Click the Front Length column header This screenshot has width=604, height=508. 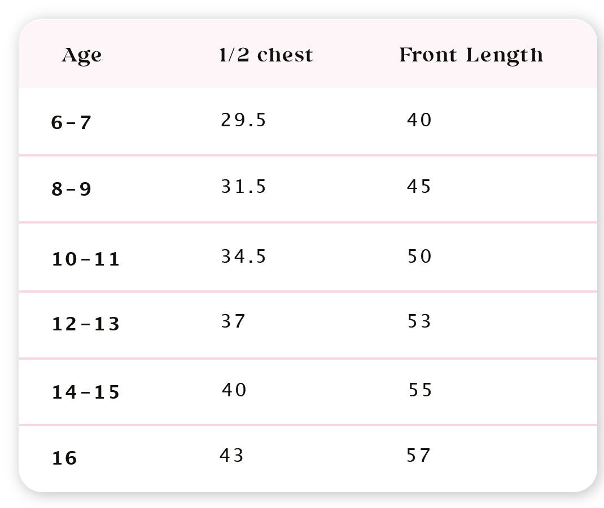pyautogui.click(x=471, y=55)
